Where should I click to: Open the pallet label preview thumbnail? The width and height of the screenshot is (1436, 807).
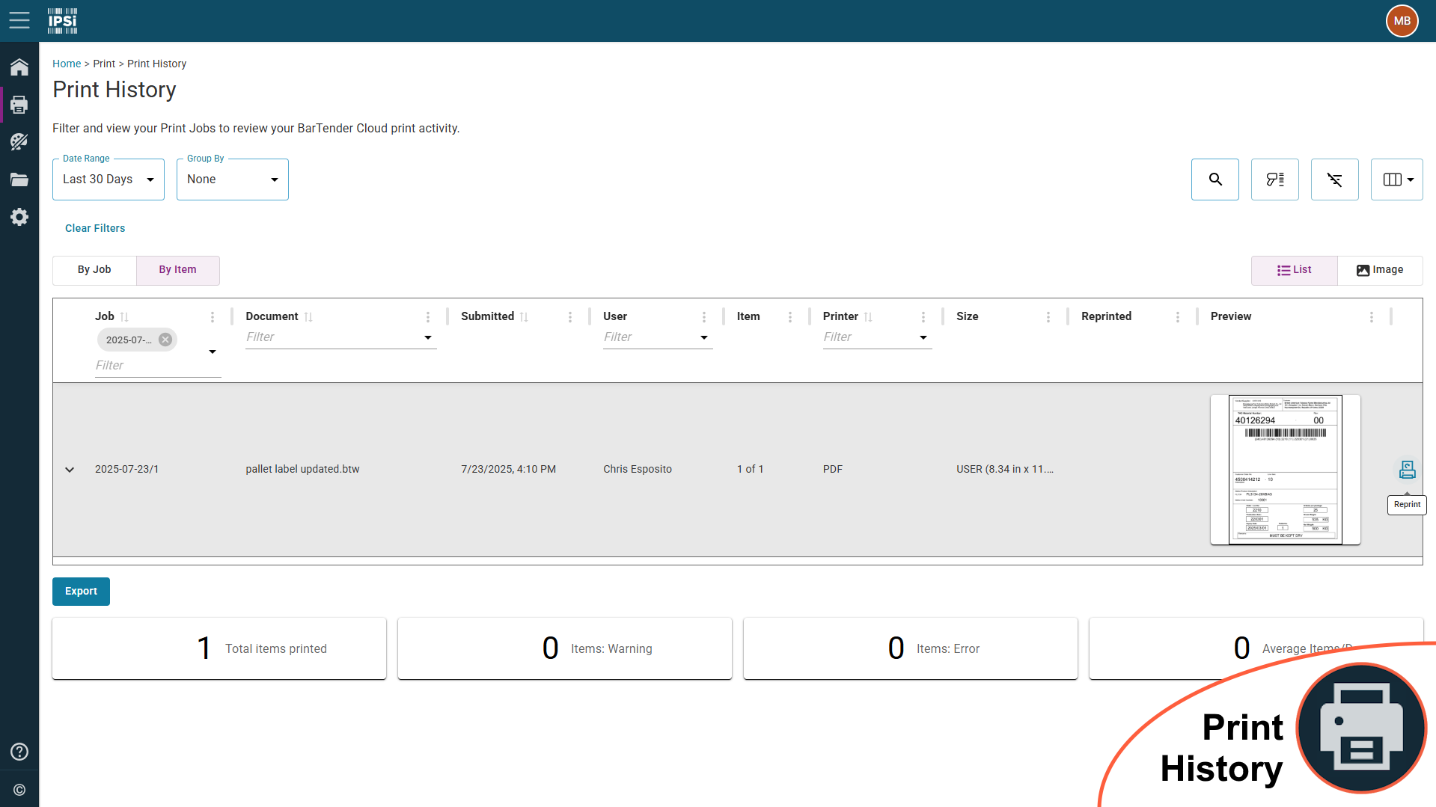point(1285,470)
